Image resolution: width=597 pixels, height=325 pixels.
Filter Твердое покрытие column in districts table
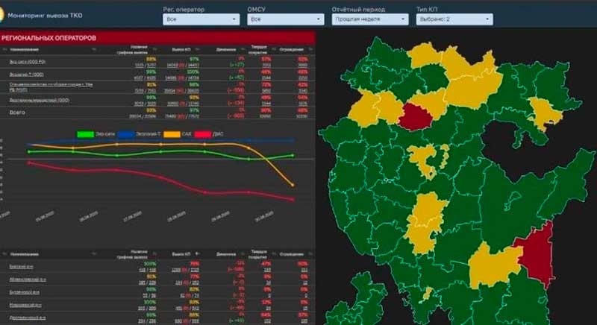274,254
